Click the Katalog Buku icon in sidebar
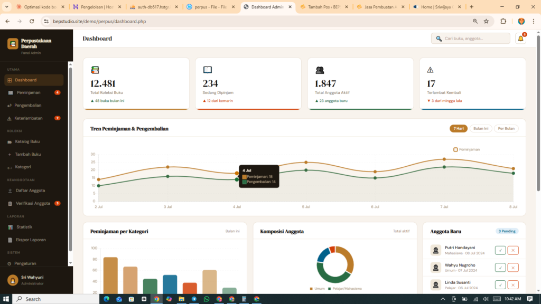This screenshot has width=541, height=304. (10, 141)
